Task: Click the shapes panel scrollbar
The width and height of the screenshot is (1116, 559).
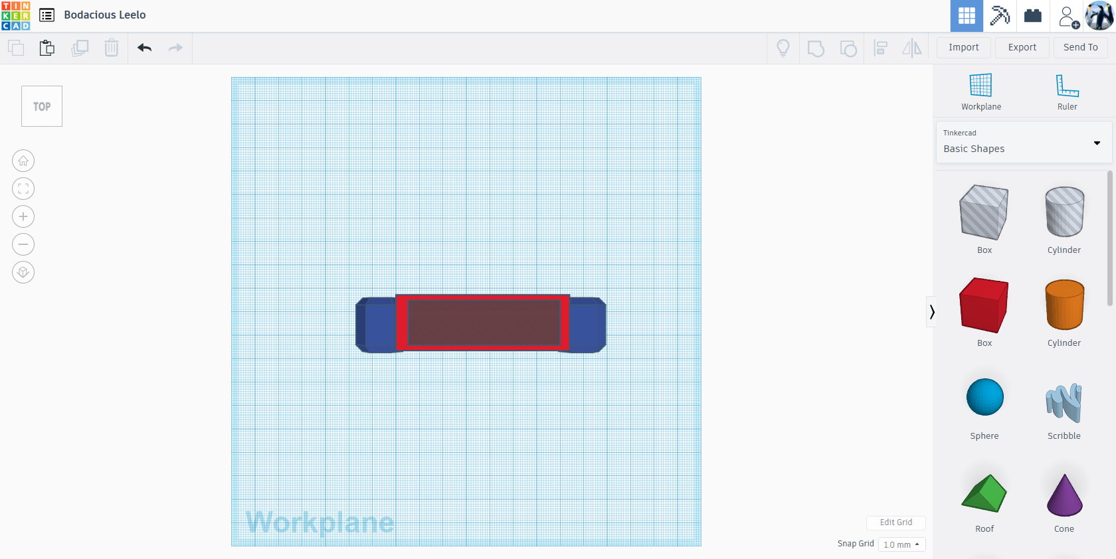Action: pyautogui.click(x=1109, y=238)
